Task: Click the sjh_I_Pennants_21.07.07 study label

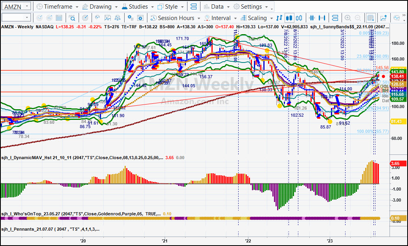Action: [50, 229]
